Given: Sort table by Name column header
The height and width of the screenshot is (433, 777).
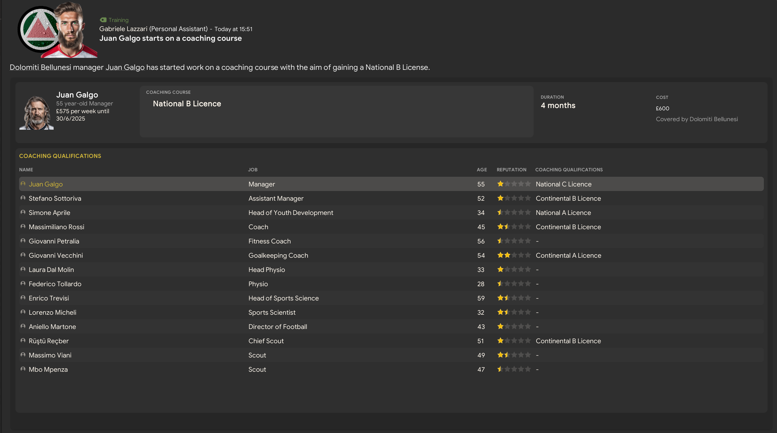Looking at the screenshot, I should [26, 170].
